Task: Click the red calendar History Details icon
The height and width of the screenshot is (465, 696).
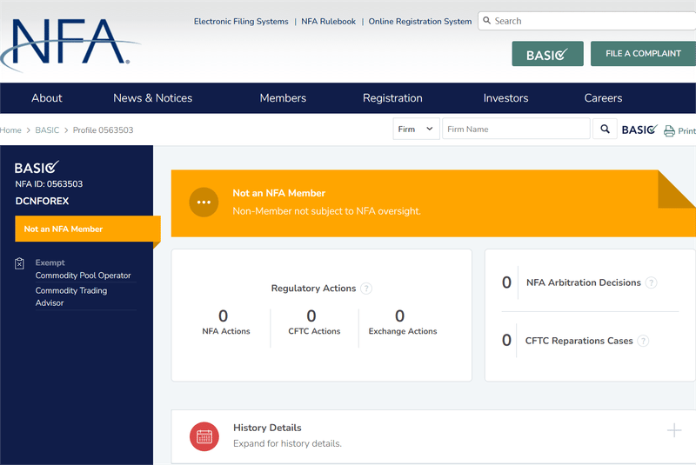Action: pos(204,436)
